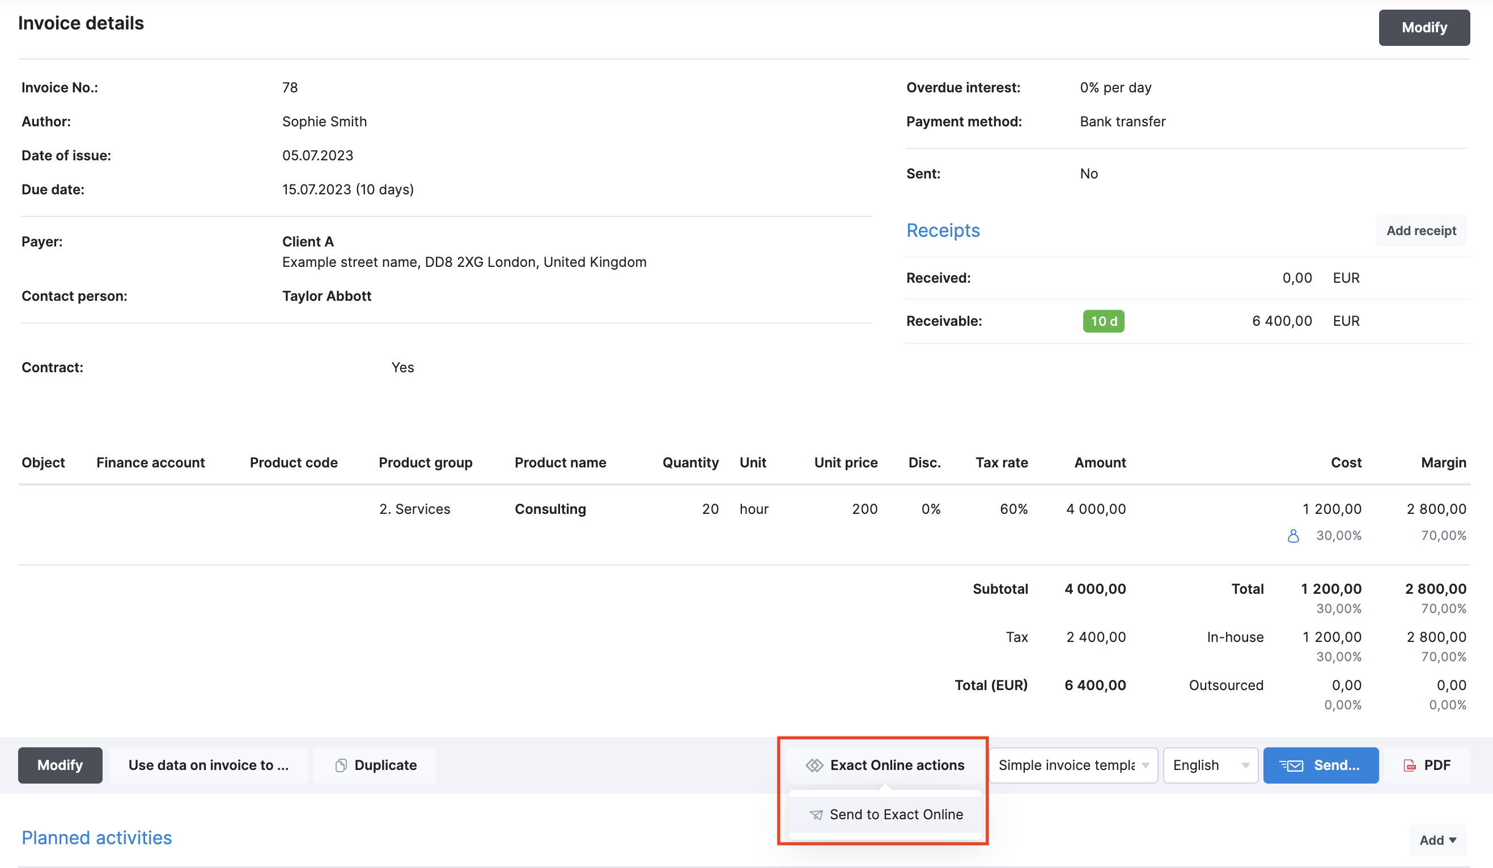Click the dark Modify button in the bottom bar
Image resolution: width=1493 pixels, height=868 pixels.
pyautogui.click(x=60, y=765)
